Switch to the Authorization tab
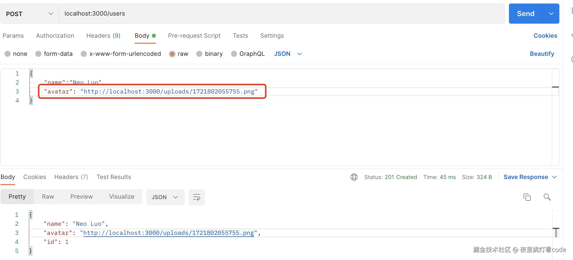The width and height of the screenshot is (573, 260). pyautogui.click(x=55, y=36)
